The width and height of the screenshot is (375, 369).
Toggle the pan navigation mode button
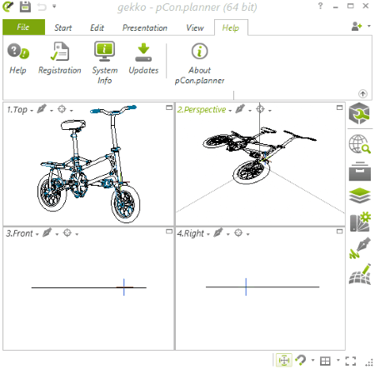coord(284,361)
